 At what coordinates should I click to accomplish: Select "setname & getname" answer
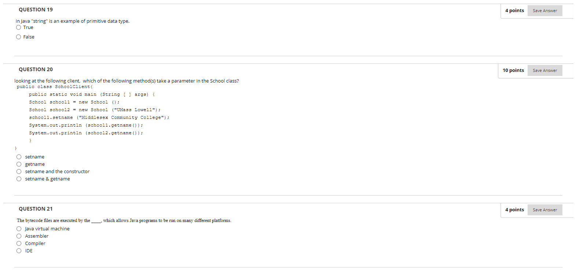coord(19,179)
